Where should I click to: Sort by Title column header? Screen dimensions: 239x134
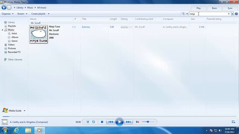84,19
